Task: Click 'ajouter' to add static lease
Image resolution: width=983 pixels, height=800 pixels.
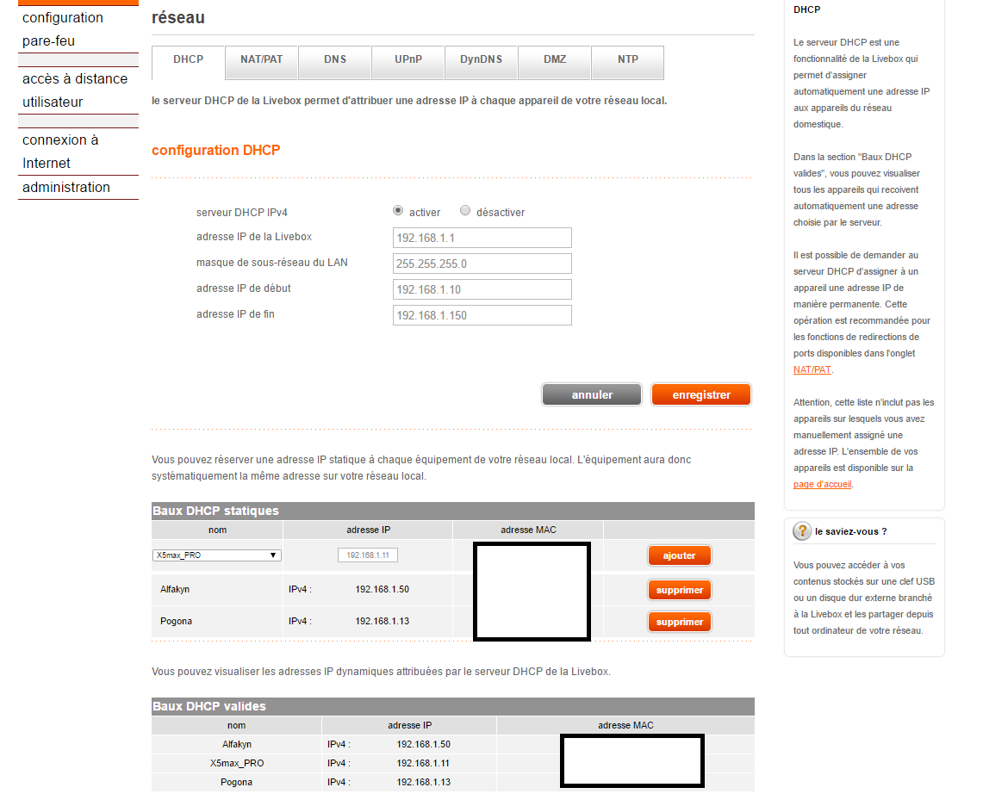Action: [679, 555]
